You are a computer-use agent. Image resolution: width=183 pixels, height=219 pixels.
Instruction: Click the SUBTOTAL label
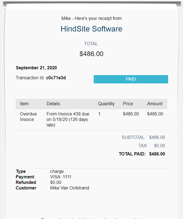pyautogui.click(x=133, y=138)
